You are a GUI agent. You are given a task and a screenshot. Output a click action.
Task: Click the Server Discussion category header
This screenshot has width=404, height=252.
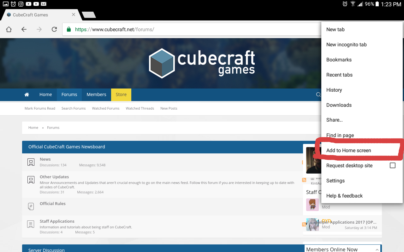[x=46, y=250]
